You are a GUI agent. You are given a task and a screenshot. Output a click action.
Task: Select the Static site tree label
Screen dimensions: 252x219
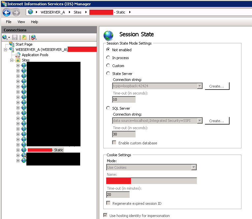coord(46,150)
